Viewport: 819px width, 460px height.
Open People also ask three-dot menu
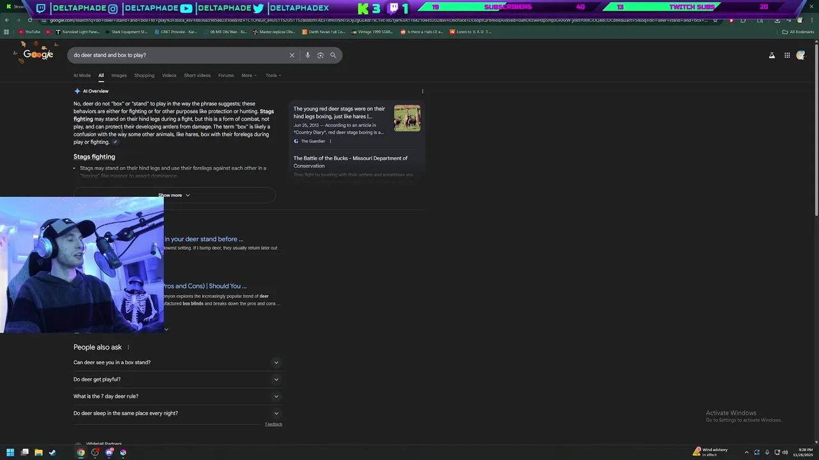(x=128, y=348)
